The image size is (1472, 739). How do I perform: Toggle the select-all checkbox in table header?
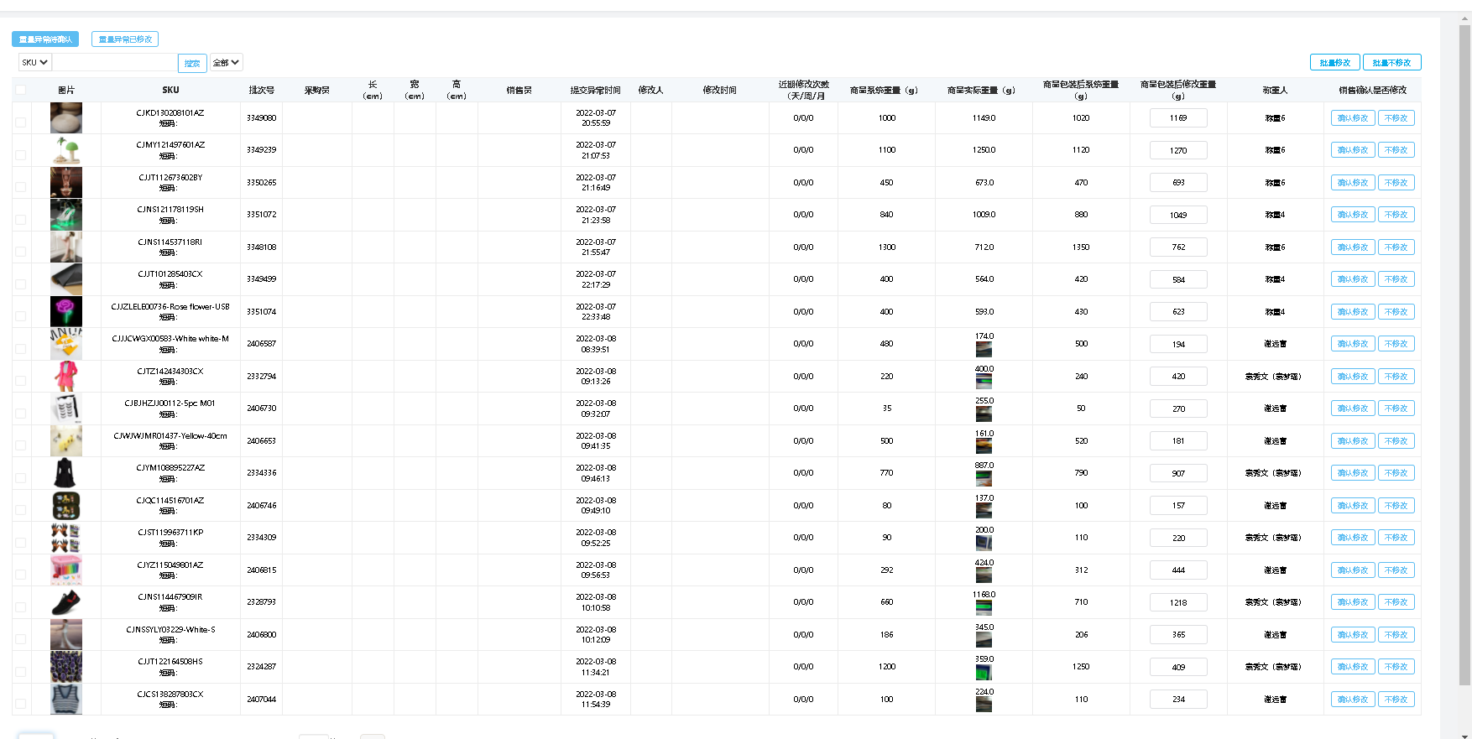[x=21, y=90]
